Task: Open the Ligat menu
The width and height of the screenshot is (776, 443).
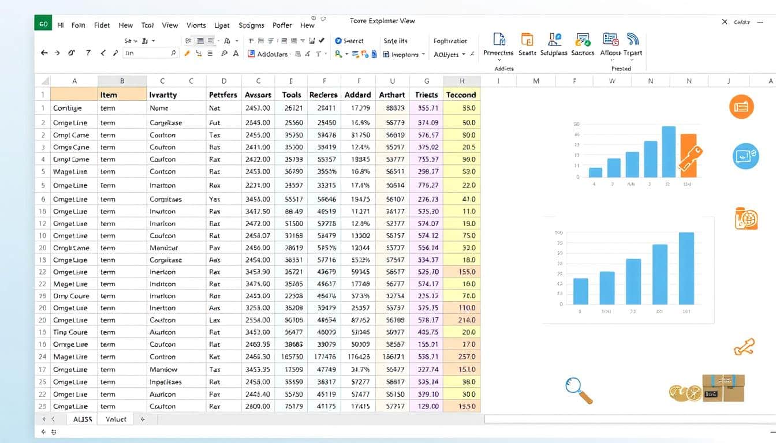Action: pos(222,25)
